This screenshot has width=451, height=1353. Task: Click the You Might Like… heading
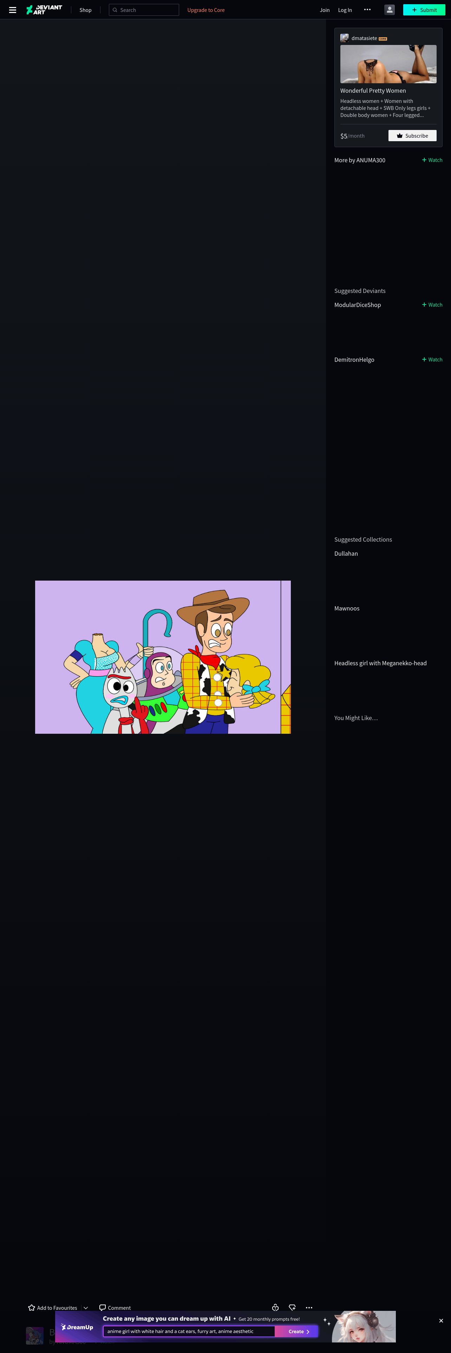(x=356, y=718)
